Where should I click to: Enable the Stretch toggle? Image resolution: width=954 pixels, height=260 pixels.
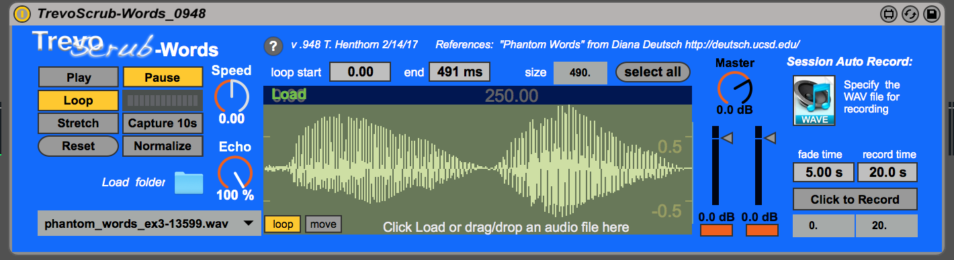[x=79, y=123]
